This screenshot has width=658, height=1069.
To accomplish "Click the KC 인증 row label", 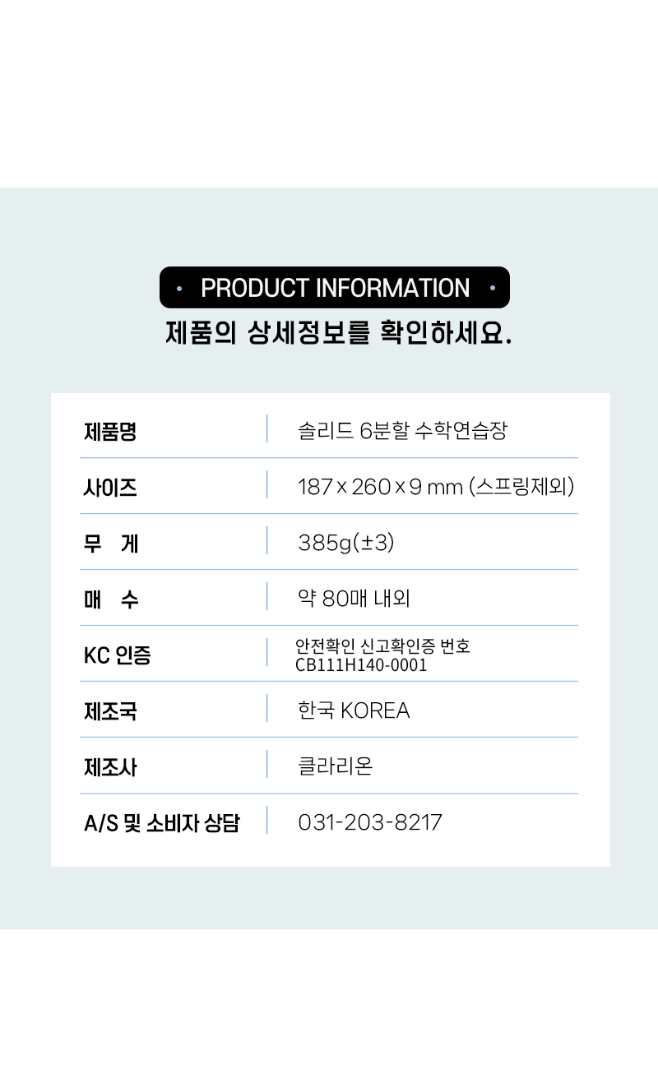I will pyautogui.click(x=118, y=655).
